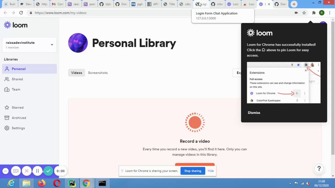
Task: Reload the Loom page
Action: tap(21, 13)
